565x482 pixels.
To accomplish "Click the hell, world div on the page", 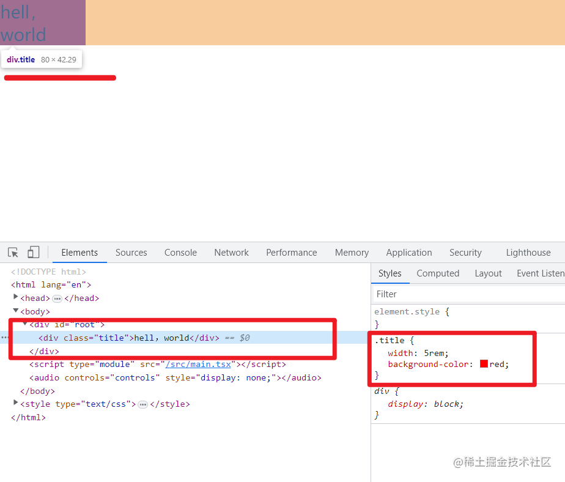I will [43, 23].
